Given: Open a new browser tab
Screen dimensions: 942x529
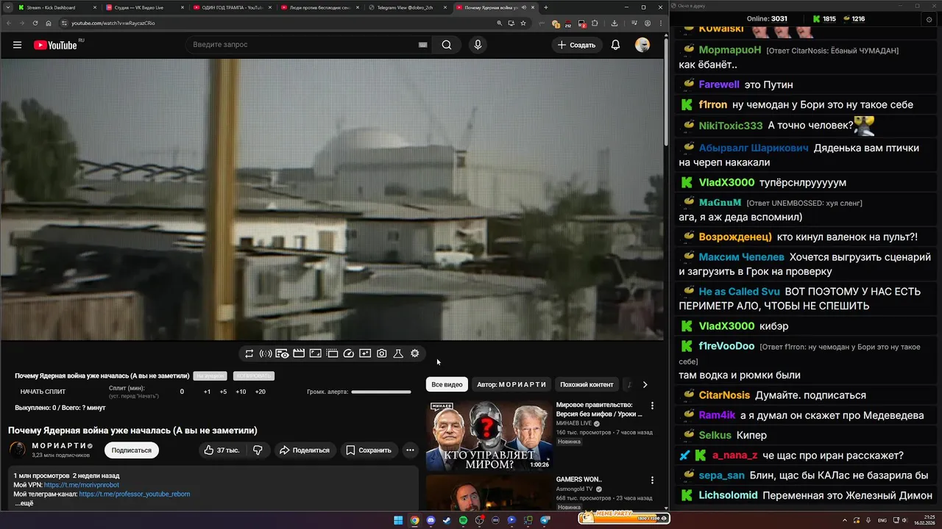Looking at the screenshot, I should pyautogui.click(x=545, y=7).
